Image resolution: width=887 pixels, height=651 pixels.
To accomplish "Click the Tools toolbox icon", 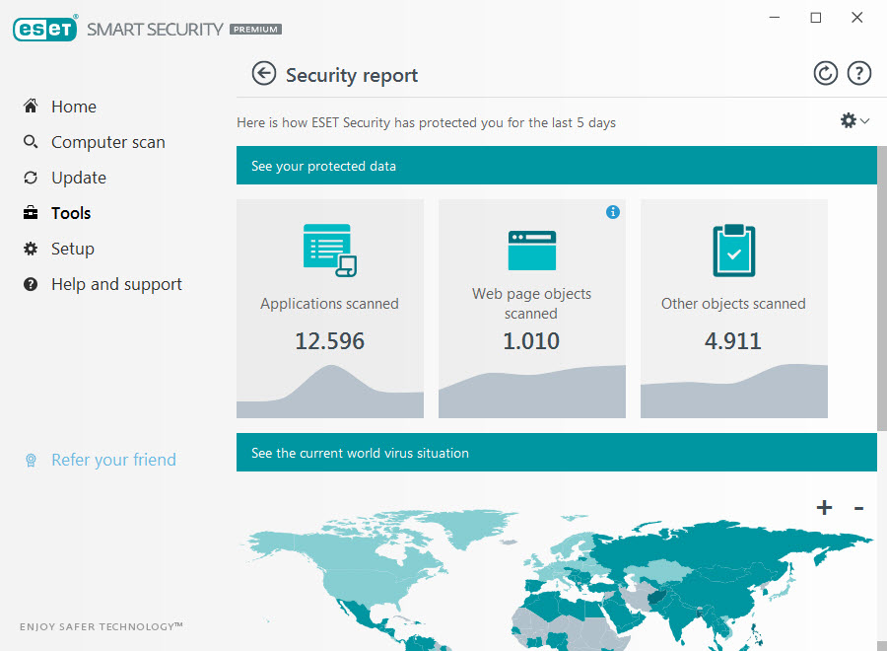I will (x=31, y=213).
